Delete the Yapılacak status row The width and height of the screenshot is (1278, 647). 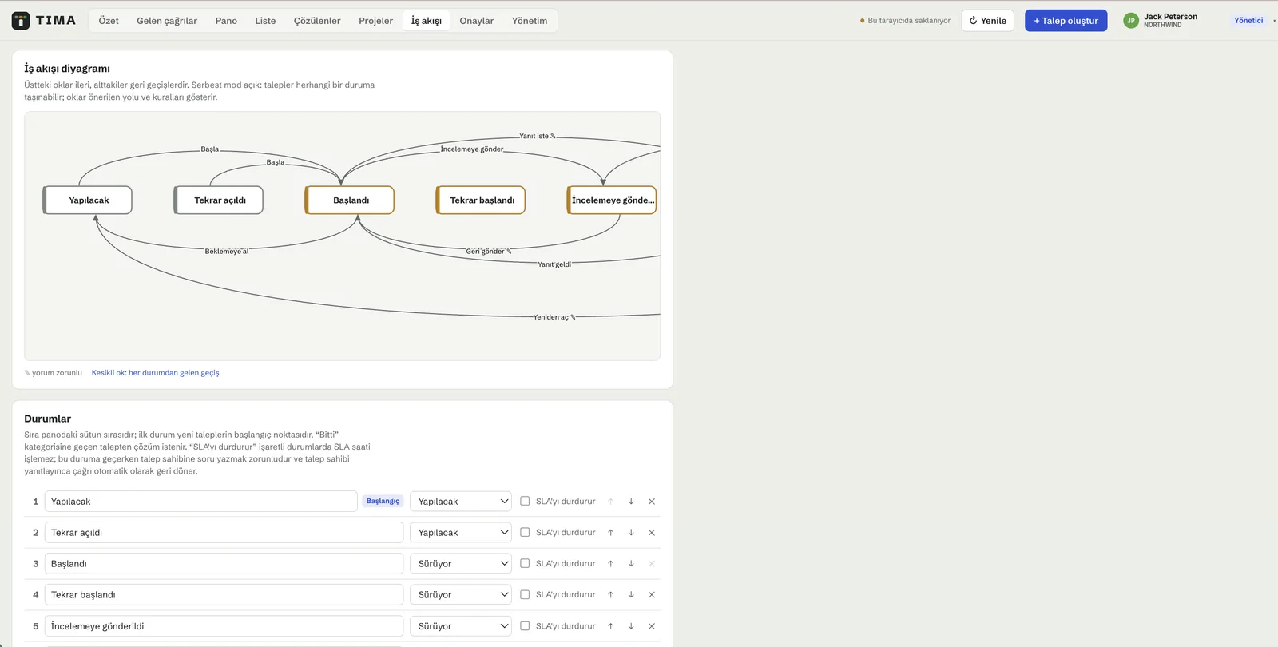click(652, 502)
